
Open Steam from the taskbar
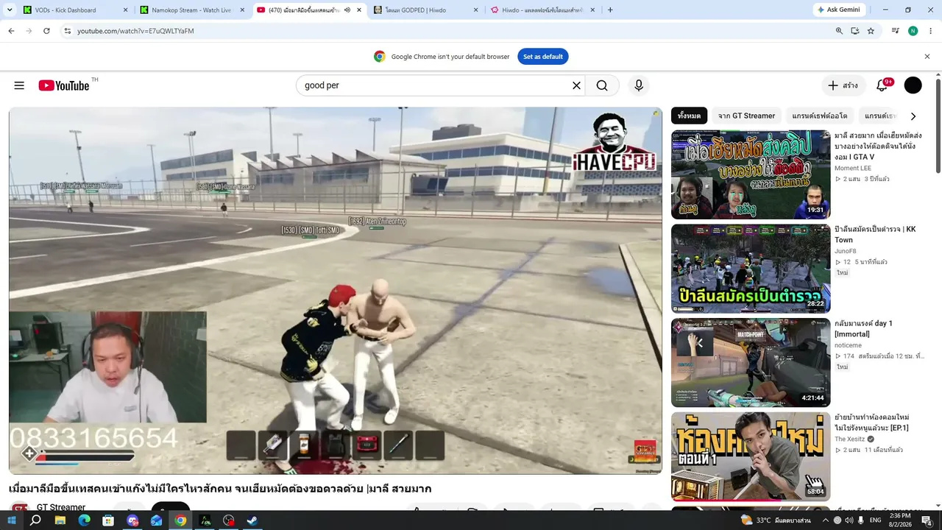pos(252,520)
